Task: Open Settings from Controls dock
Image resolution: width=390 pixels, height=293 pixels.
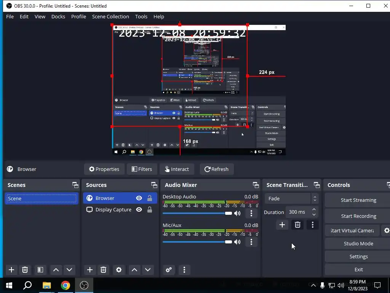Action: (358, 257)
